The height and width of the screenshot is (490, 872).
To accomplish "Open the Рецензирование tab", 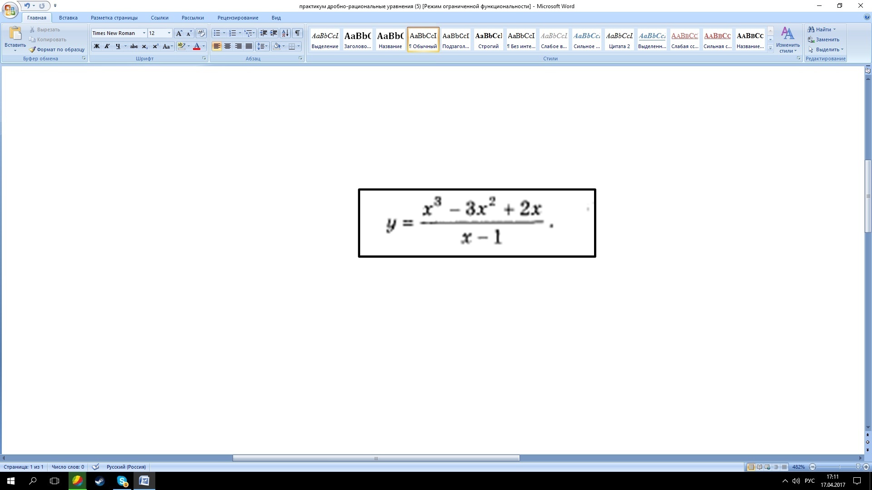I will coord(237,18).
